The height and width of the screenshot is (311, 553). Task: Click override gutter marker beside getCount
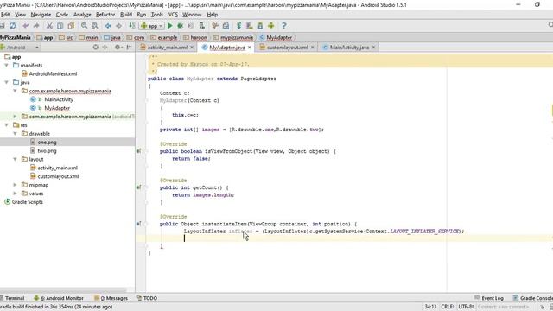coord(138,187)
